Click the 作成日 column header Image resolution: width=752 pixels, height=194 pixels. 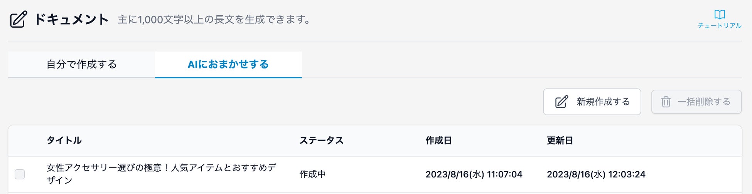[x=438, y=140]
